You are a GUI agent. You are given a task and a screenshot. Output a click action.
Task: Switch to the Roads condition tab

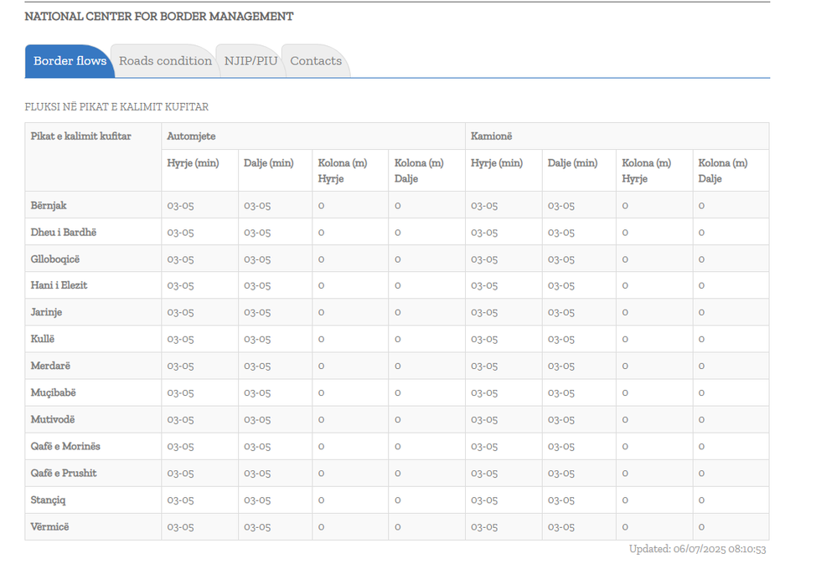point(165,61)
